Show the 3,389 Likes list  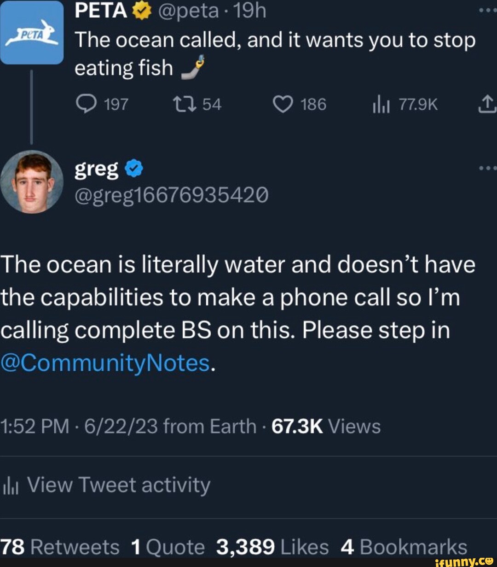(272, 547)
